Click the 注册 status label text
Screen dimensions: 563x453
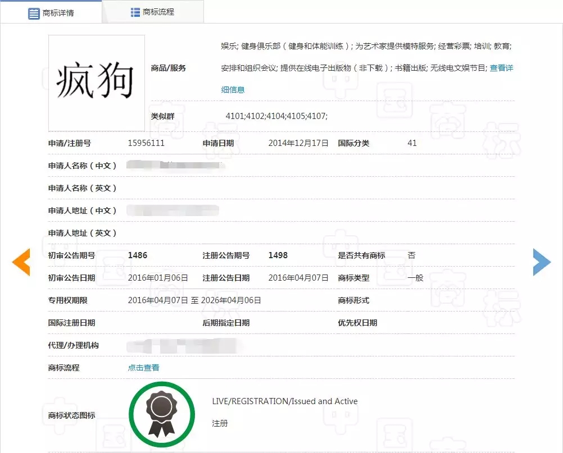pyautogui.click(x=220, y=423)
